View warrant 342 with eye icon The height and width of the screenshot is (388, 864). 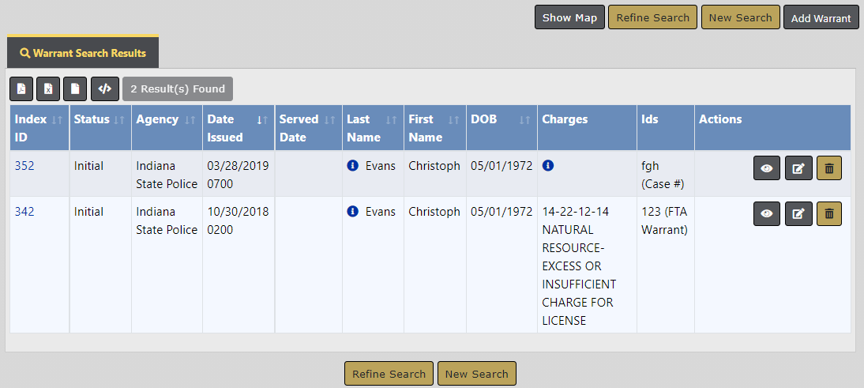[x=767, y=213]
